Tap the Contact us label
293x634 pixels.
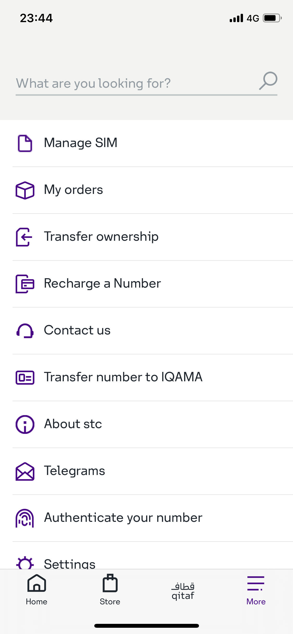coord(77,330)
